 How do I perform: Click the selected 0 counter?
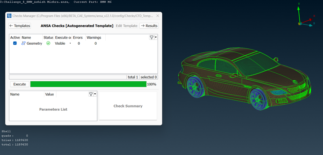pos(149,77)
